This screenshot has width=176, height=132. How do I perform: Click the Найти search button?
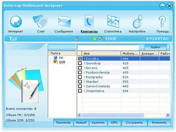(155, 47)
